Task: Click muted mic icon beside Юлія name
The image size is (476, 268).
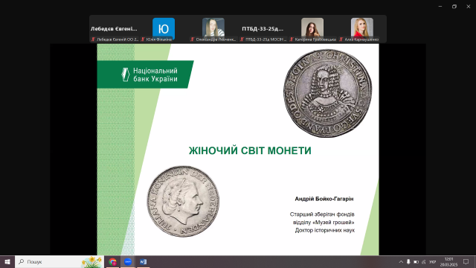Action: click(x=143, y=39)
